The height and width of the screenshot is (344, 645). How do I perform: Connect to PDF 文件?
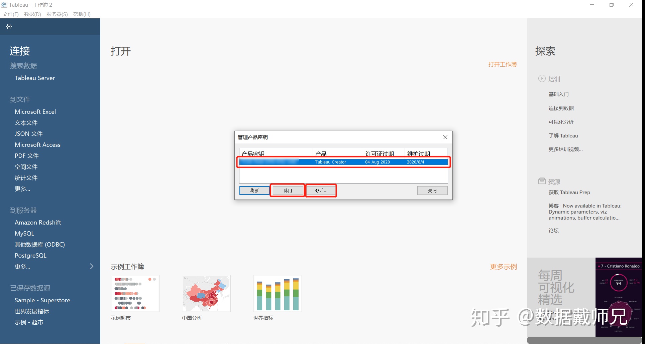tap(27, 155)
